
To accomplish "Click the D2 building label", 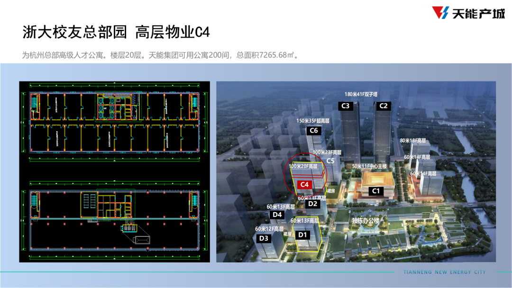I will coord(312,204).
